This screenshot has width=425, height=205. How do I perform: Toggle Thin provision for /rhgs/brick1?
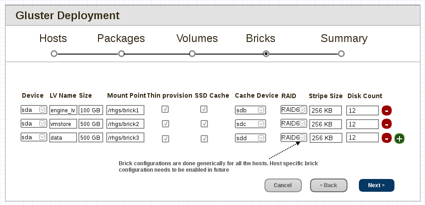(166, 110)
